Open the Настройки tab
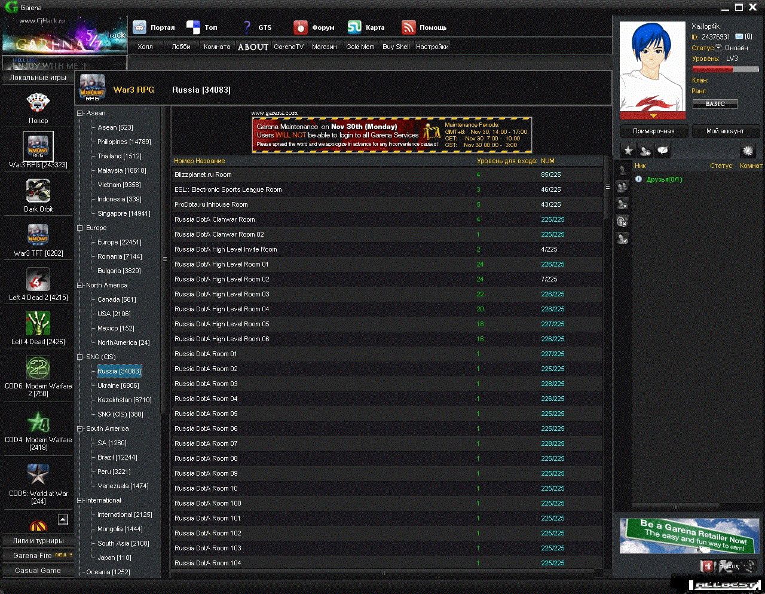Viewport: 765px width, 594px height. 432,47
